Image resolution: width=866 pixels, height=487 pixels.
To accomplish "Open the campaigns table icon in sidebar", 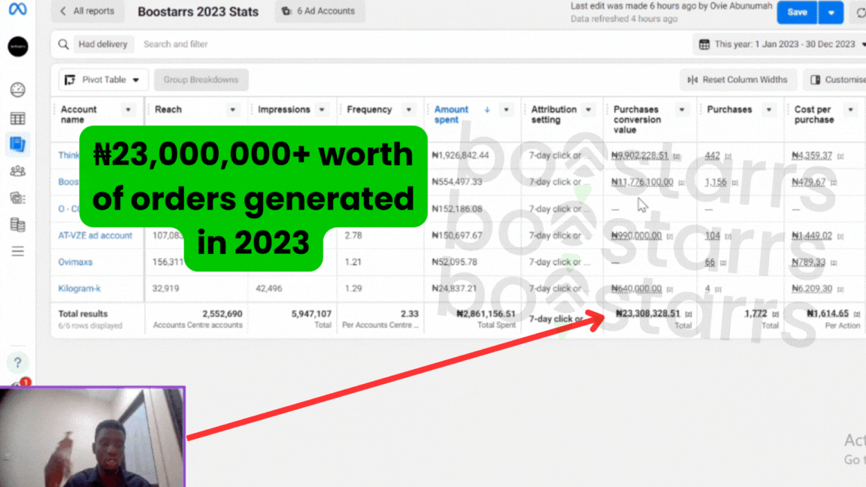I will pos(18,118).
